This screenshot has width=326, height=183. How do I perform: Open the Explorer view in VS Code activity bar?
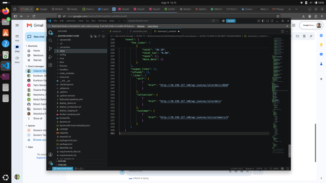[50, 32]
